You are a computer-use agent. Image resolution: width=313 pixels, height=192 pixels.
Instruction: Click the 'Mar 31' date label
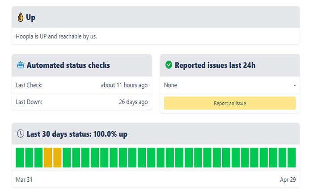pyautogui.click(x=24, y=179)
